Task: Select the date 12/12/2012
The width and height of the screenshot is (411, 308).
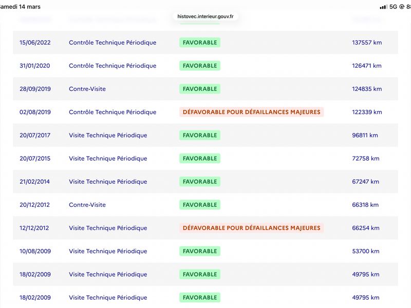Action: point(34,228)
